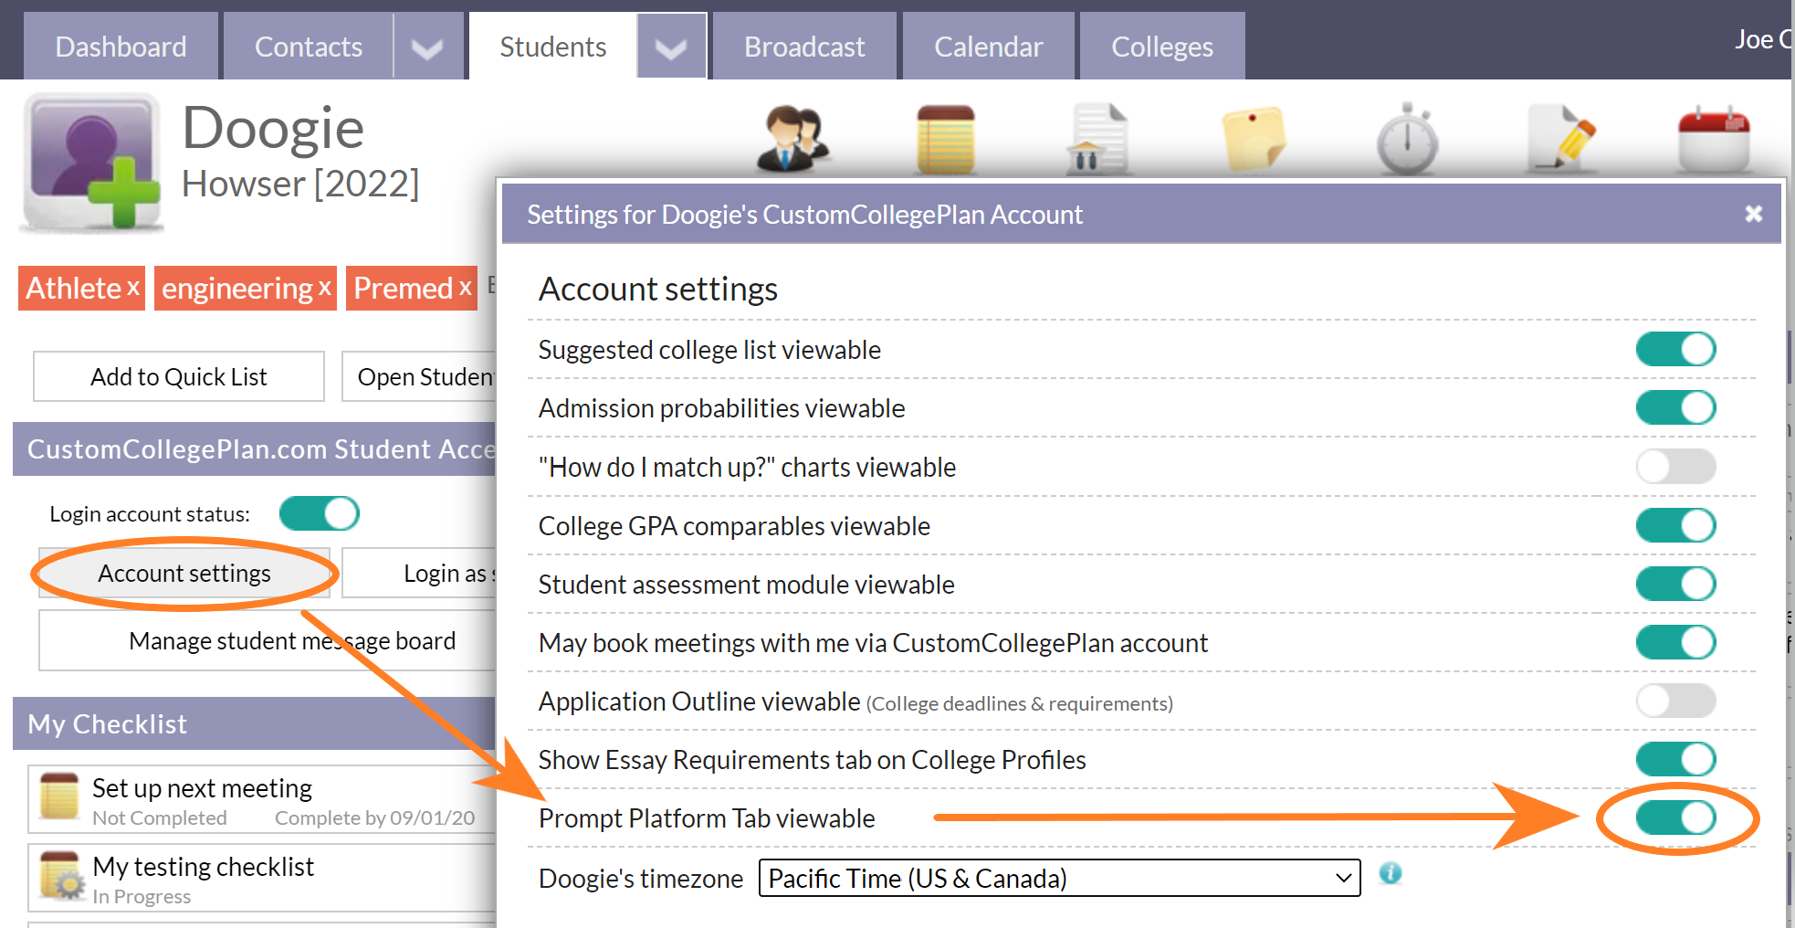Click the notepad checklist icon
1795x928 pixels.
(946, 137)
